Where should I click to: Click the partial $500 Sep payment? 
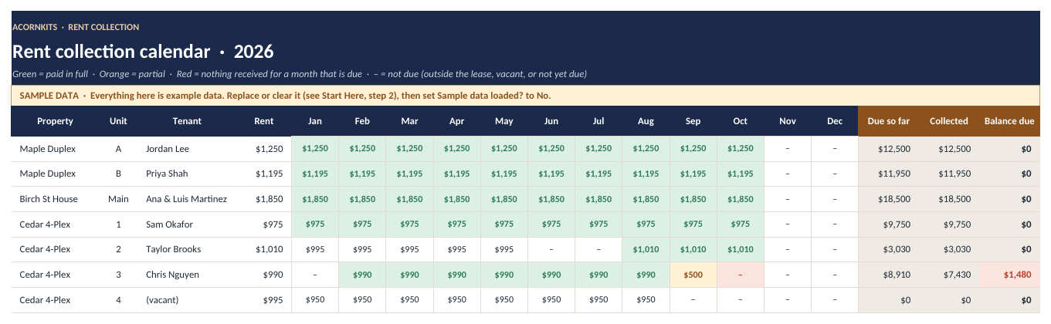coord(693,275)
